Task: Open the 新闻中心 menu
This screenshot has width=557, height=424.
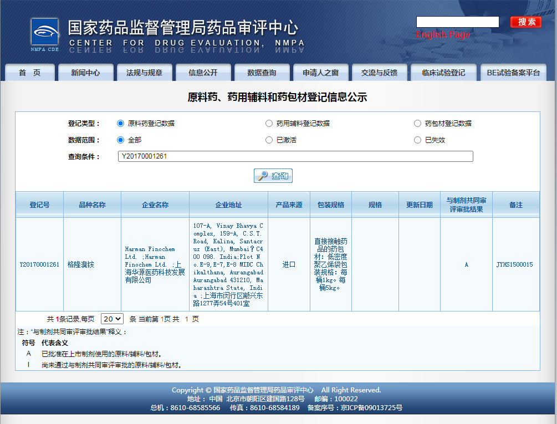Action: click(85, 72)
